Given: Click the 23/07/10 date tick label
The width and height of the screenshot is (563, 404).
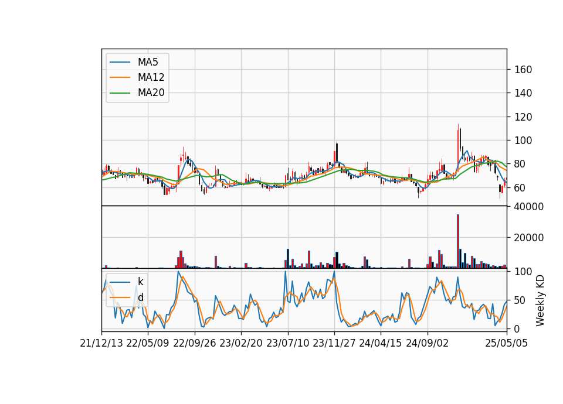Looking at the screenshot, I should [x=287, y=343].
